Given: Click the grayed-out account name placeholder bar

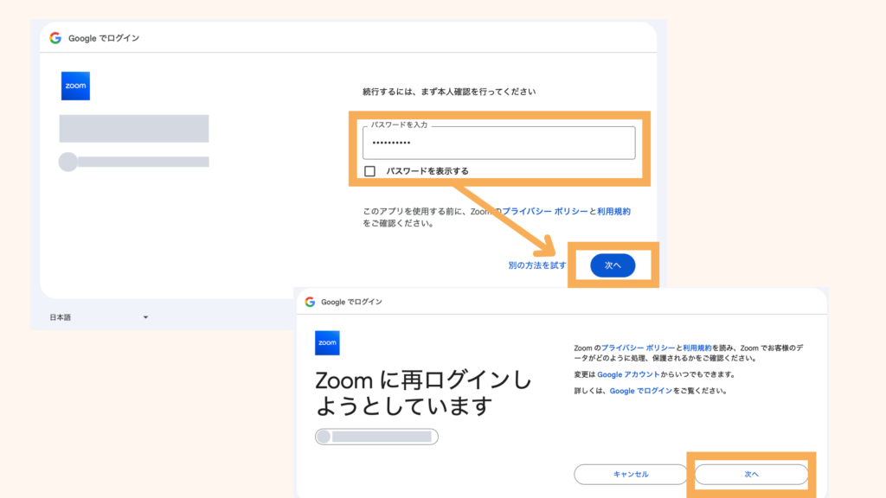Looking at the screenshot, I should tap(134, 128).
